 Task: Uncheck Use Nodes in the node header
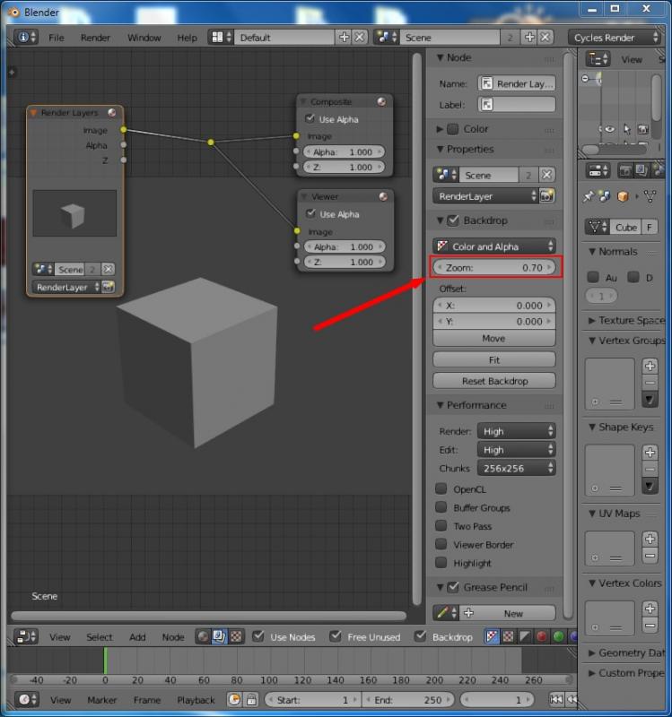pyautogui.click(x=258, y=636)
